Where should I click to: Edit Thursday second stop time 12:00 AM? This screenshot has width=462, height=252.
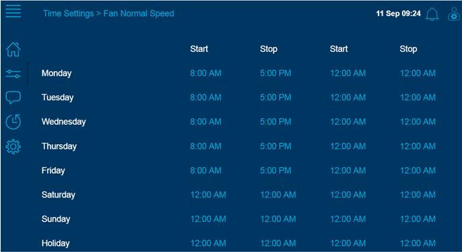coord(418,146)
